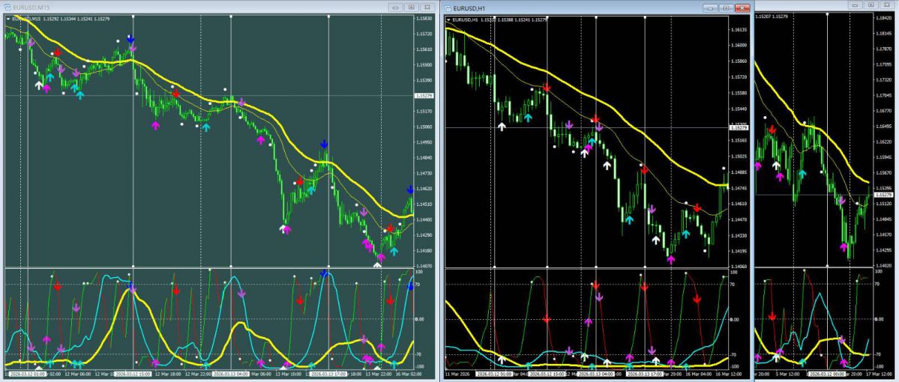Click the EURUSD,H1 window chart icon
The height and width of the screenshot is (382, 899).
point(448,8)
